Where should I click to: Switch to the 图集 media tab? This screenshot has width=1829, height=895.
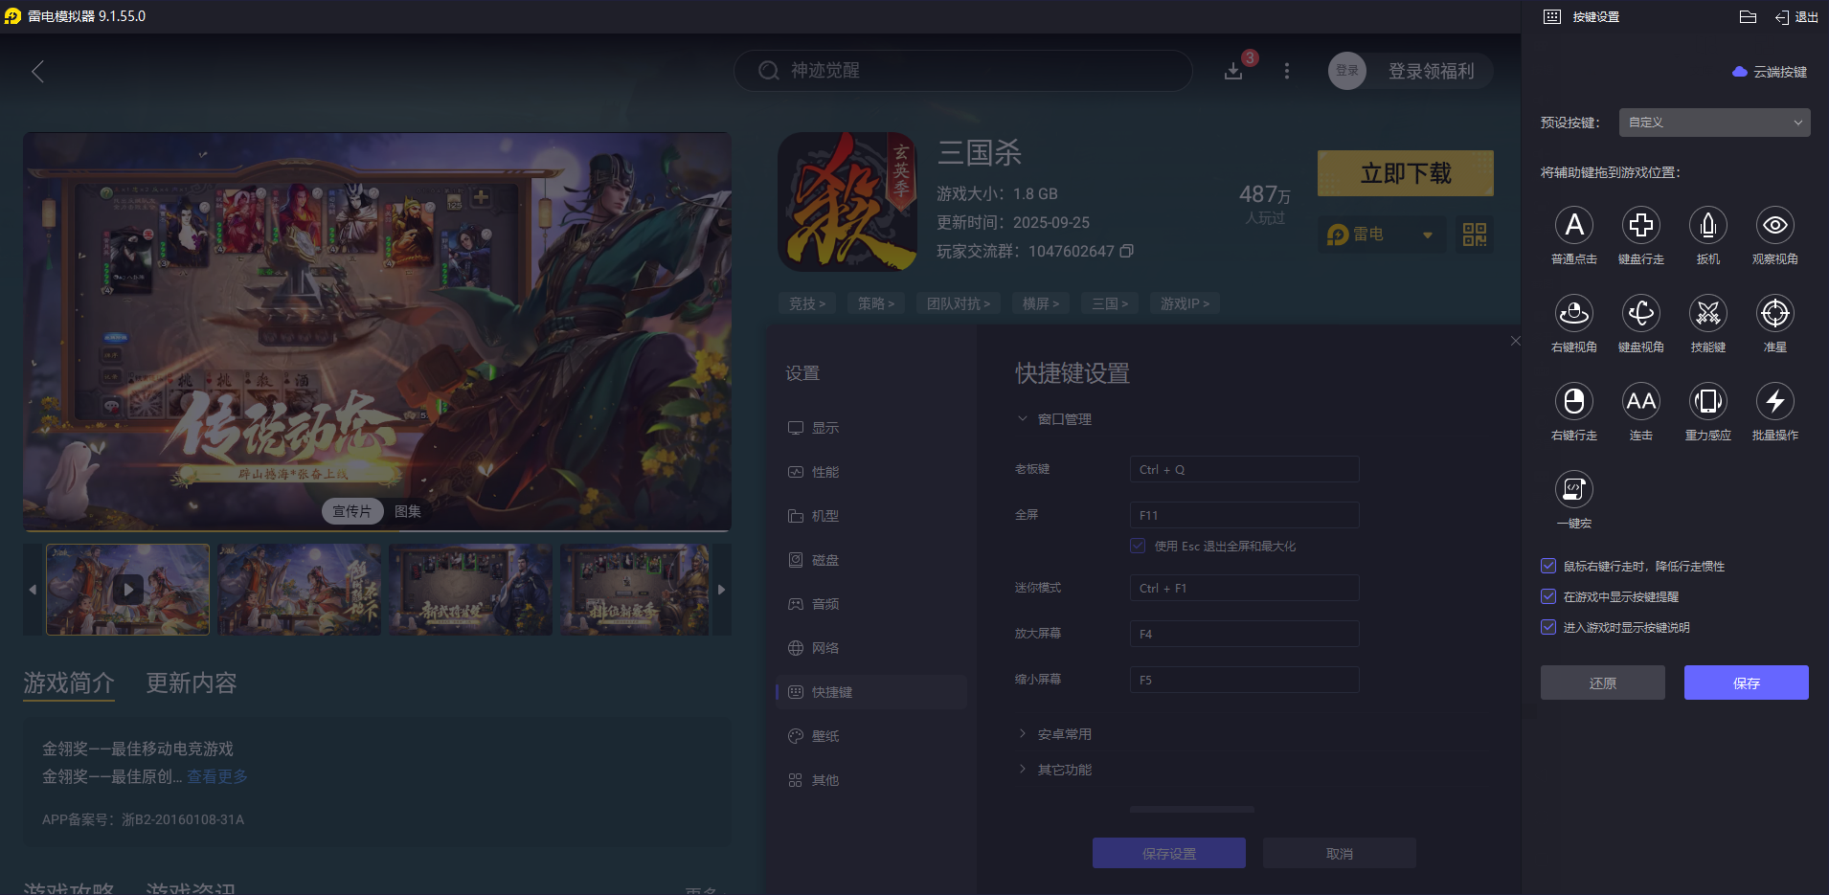pyautogui.click(x=407, y=510)
